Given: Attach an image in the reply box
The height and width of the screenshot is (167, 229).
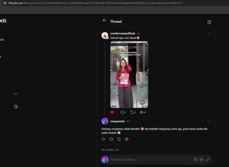Looking at the screenshot, I should [196, 160].
